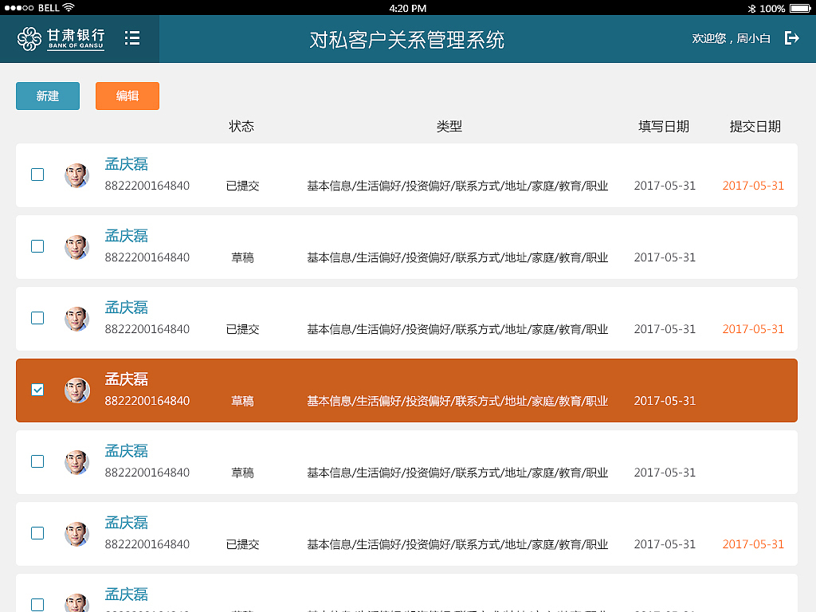This screenshot has height=612, width=816.
Task: Click the 新建 button
Action: click(x=47, y=95)
